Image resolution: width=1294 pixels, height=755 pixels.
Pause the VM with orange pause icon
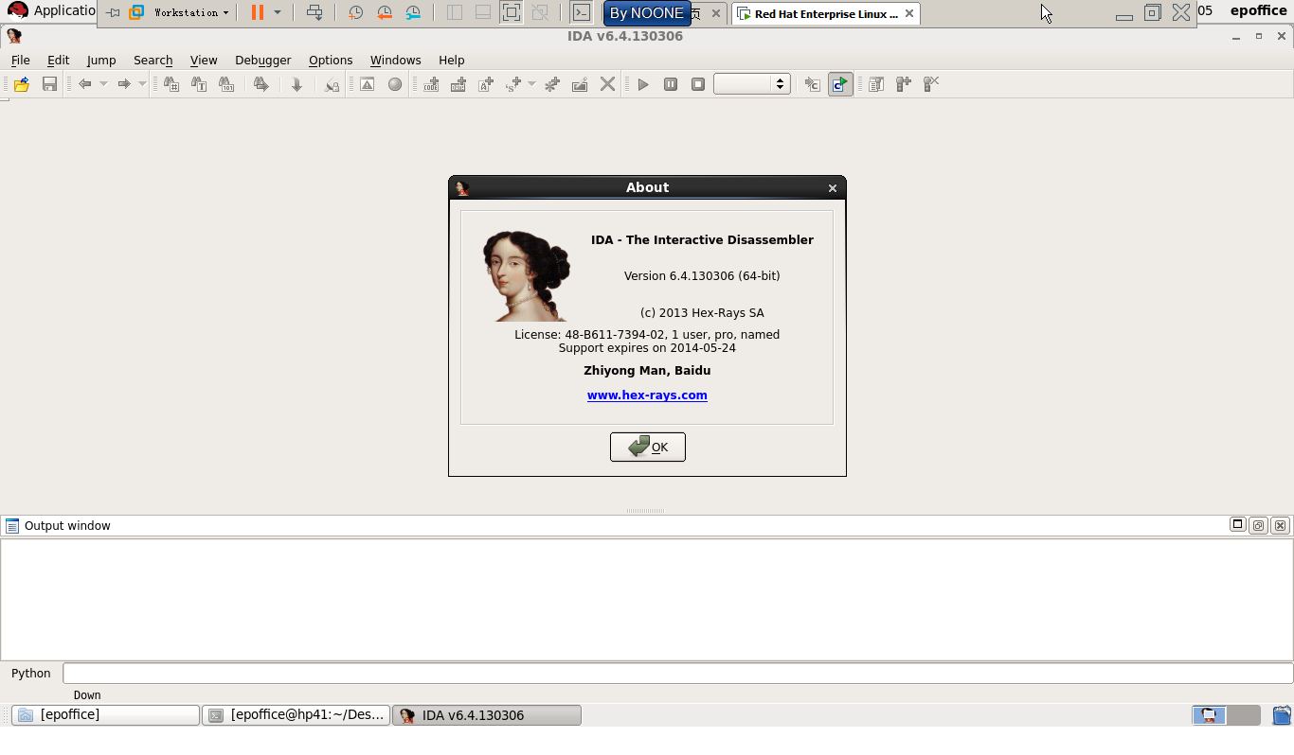tap(257, 12)
